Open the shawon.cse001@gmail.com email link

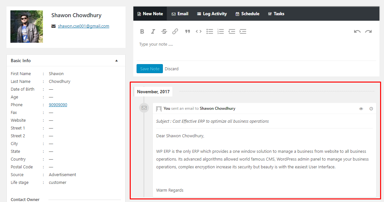84,26
